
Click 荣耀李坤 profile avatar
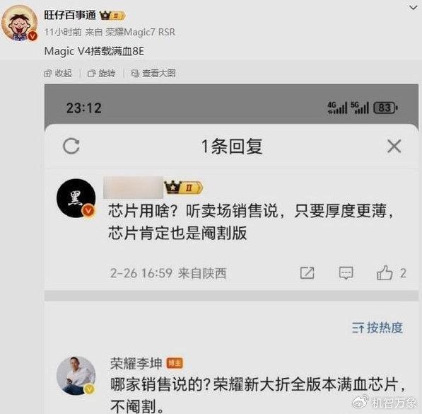[76, 376]
